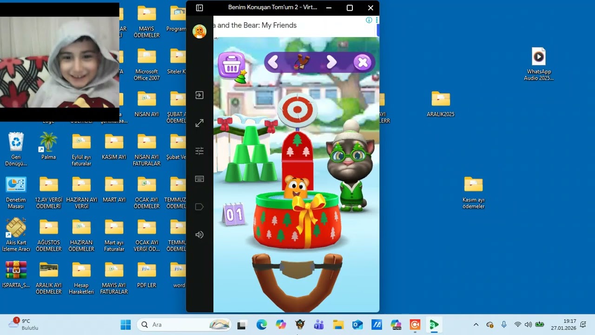Open Wi-Fi network settings in system tray
The height and width of the screenshot is (335, 595).
[517, 325]
